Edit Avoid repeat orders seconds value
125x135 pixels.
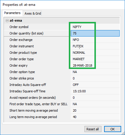pos(95,98)
